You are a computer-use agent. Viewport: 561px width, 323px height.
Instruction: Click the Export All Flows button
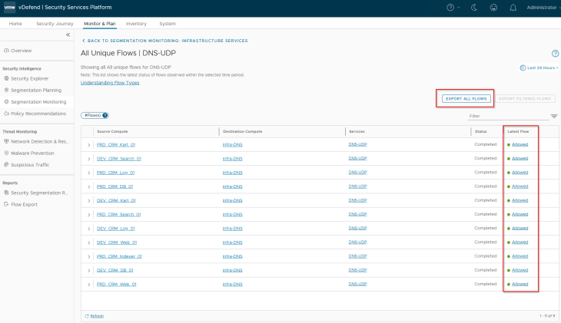click(466, 99)
